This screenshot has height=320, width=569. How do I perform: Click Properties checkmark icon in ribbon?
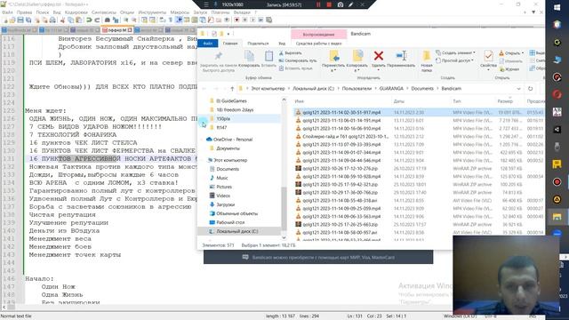pyautogui.click(x=488, y=56)
